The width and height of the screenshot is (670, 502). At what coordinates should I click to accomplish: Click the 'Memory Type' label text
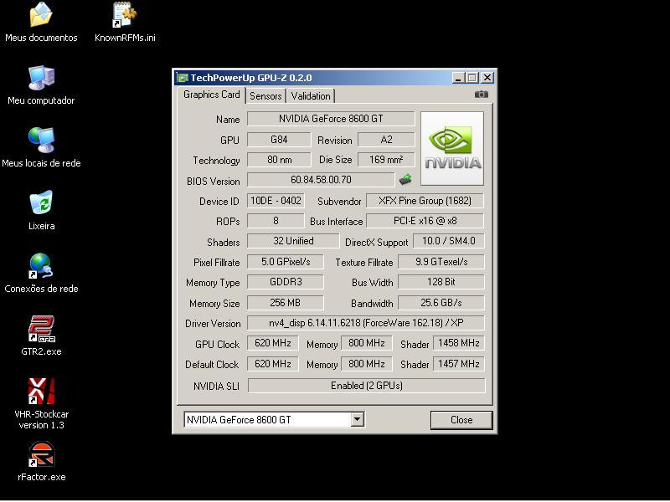[213, 283]
